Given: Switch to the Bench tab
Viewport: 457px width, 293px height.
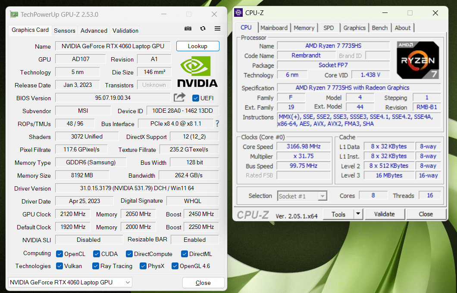Looking at the screenshot, I should [x=379, y=28].
